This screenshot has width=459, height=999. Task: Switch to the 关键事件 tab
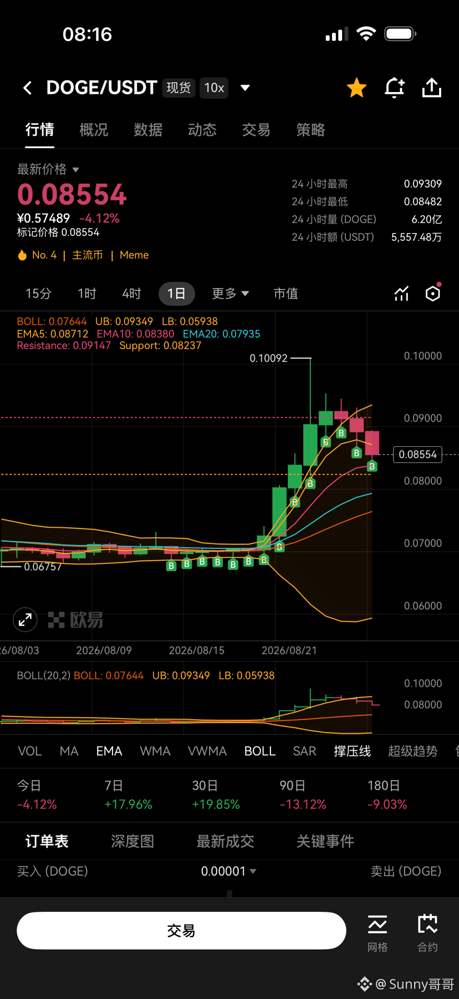point(325,841)
